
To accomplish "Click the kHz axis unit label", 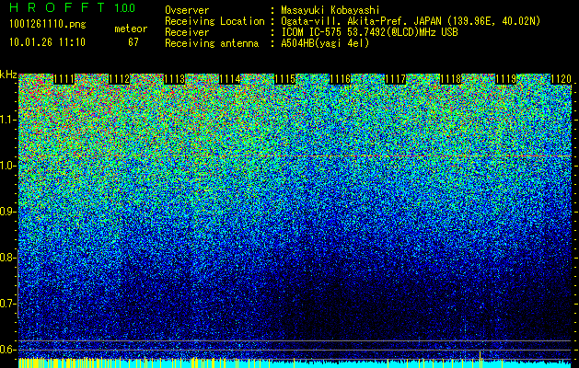I will tap(8, 75).
